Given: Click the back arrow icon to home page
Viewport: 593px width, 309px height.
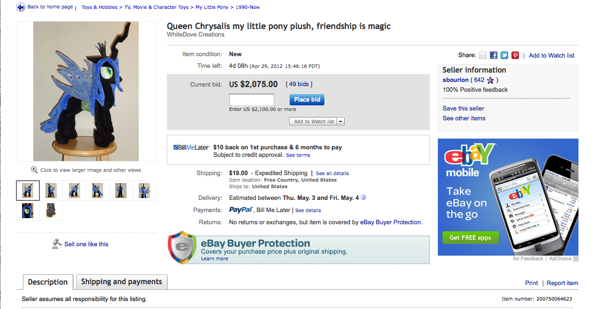Looking at the screenshot, I should pos(21,7).
